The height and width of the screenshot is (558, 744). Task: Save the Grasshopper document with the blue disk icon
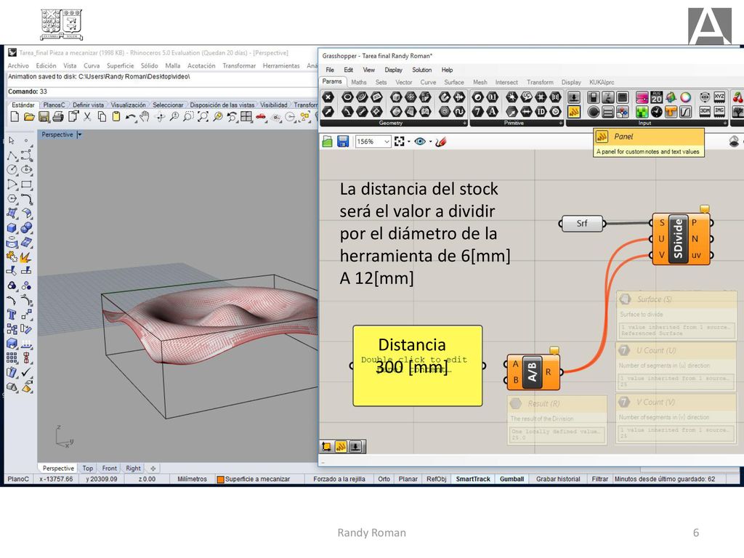(x=343, y=142)
